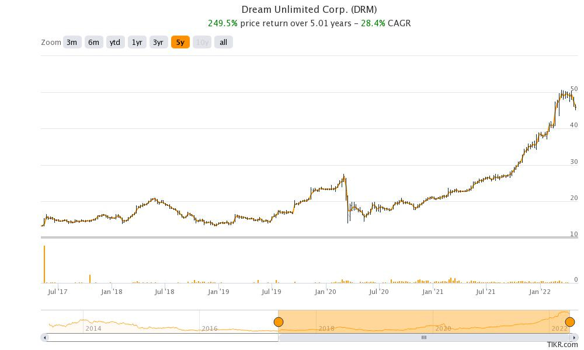
Task: Set zoom to 1yr
Action: (x=137, y=43)
